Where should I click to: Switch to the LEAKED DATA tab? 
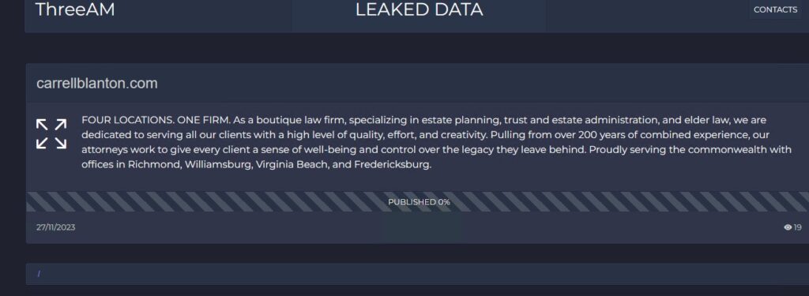pyautogui.click(x=419, y=9)
